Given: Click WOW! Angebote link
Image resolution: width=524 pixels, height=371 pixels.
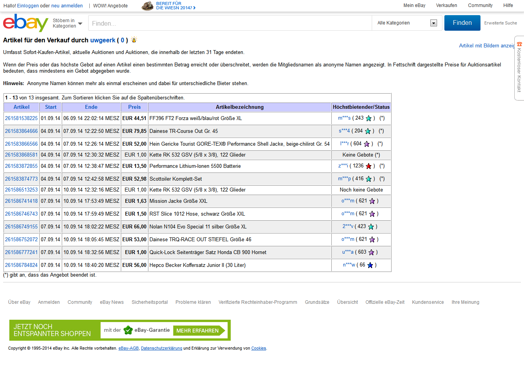Looking at the screenshot, I should (110, 6).
